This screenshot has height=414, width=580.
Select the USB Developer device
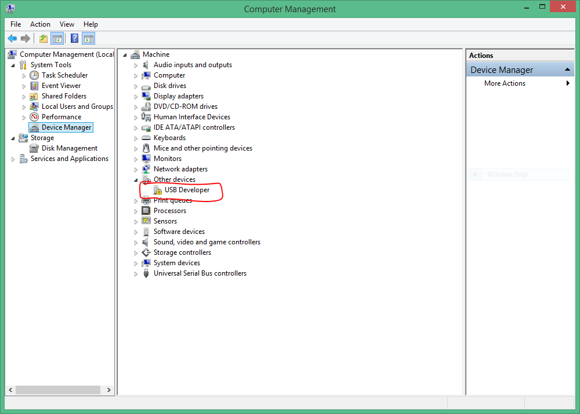187,190
